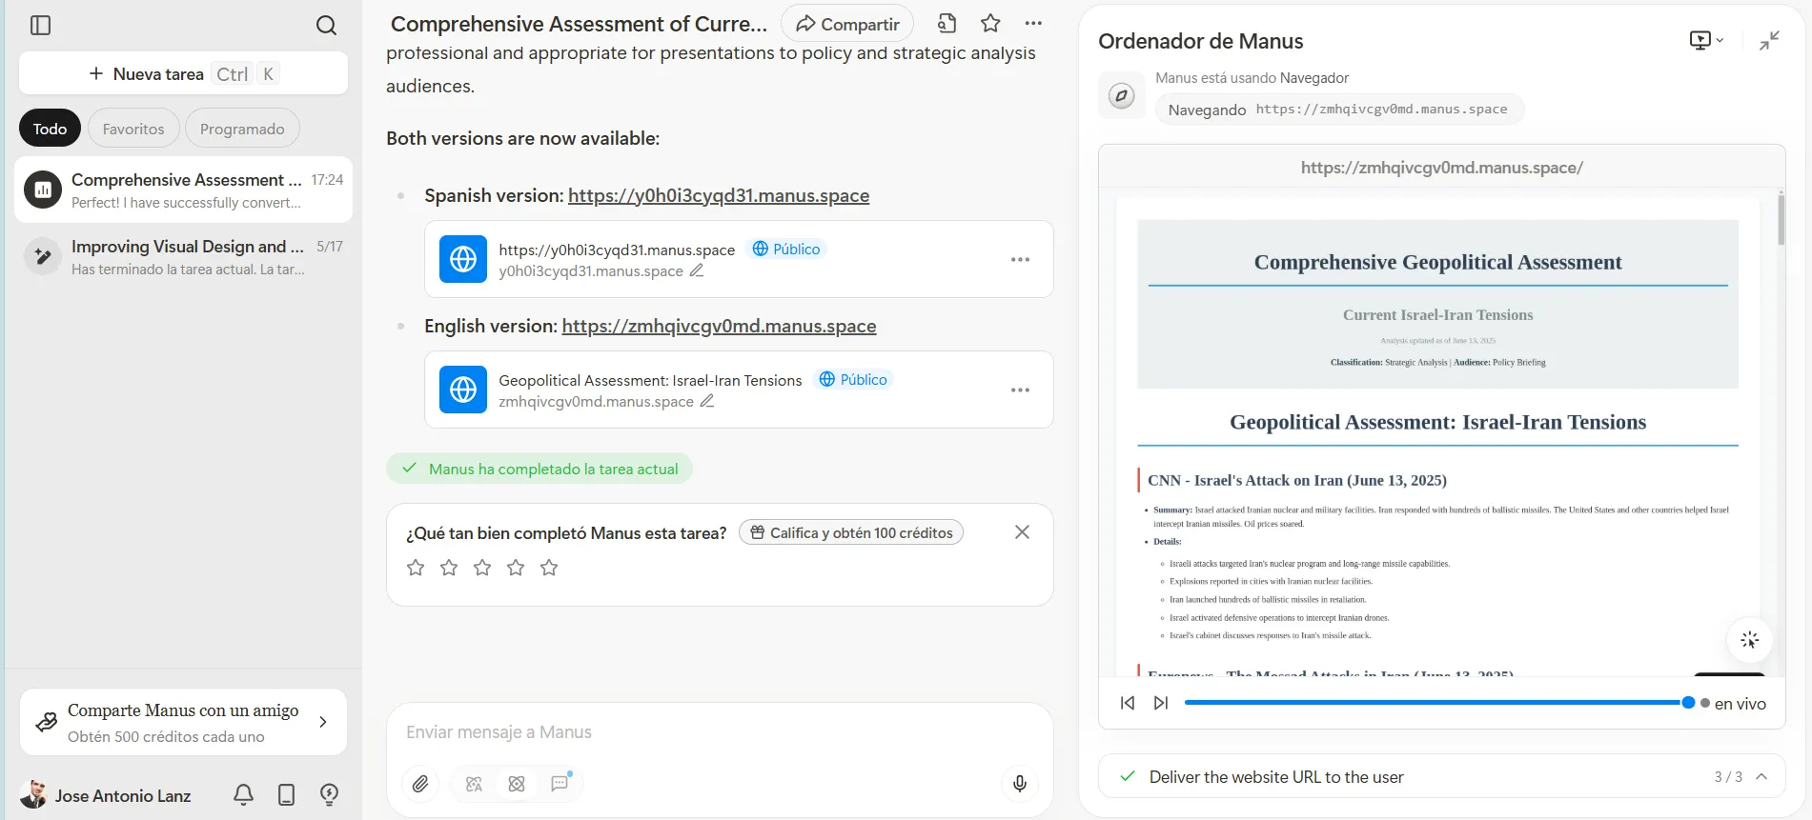The height and width of the screenshot is (820, 1812).
Task: Click the Compartir button
Action: 847,24
